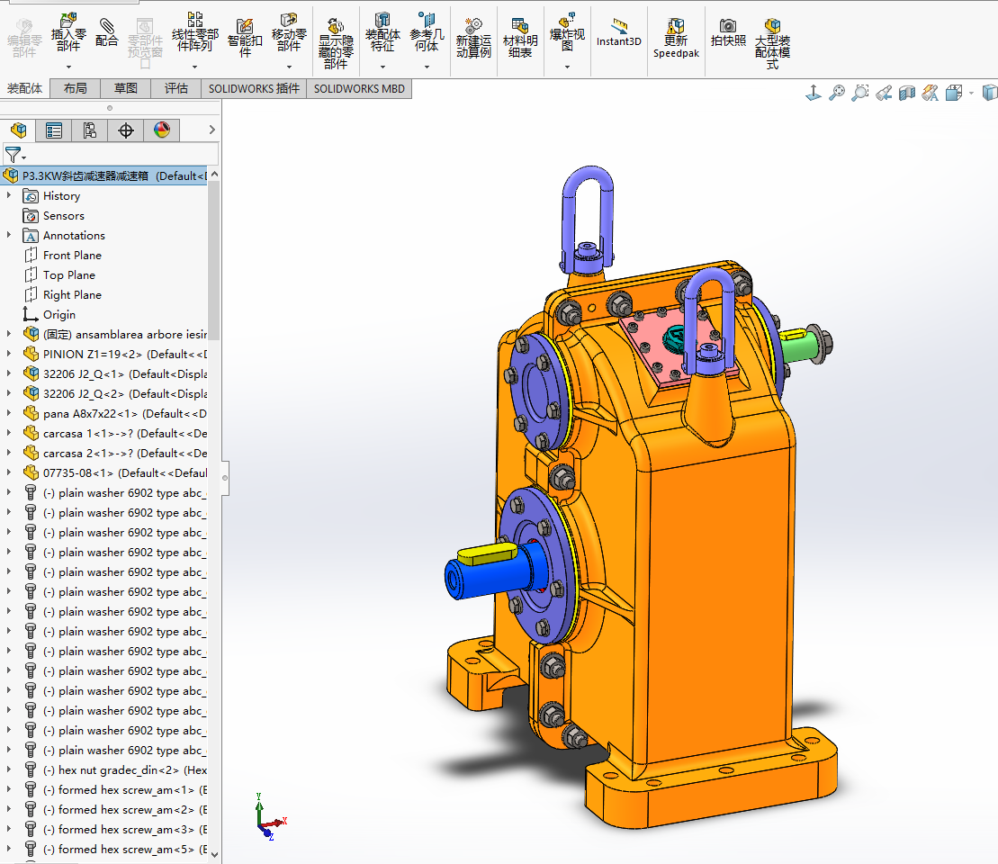
Task: Open the 插入零部件 dropdown arrow
Action: point(69,67)
